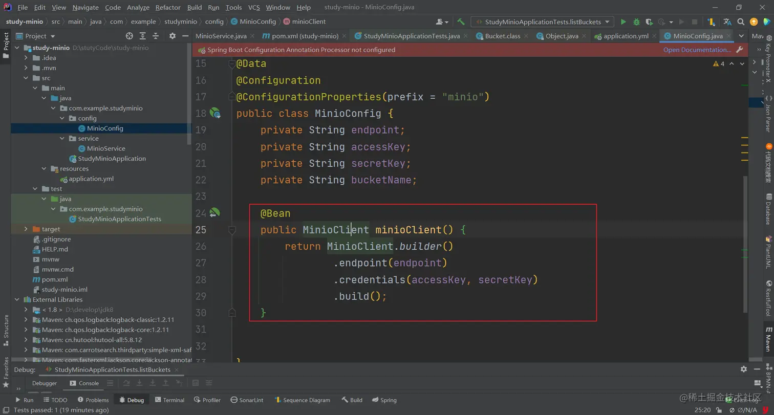Open Debug panel settings gear
The image size is (774, 415).
(744, 369)
